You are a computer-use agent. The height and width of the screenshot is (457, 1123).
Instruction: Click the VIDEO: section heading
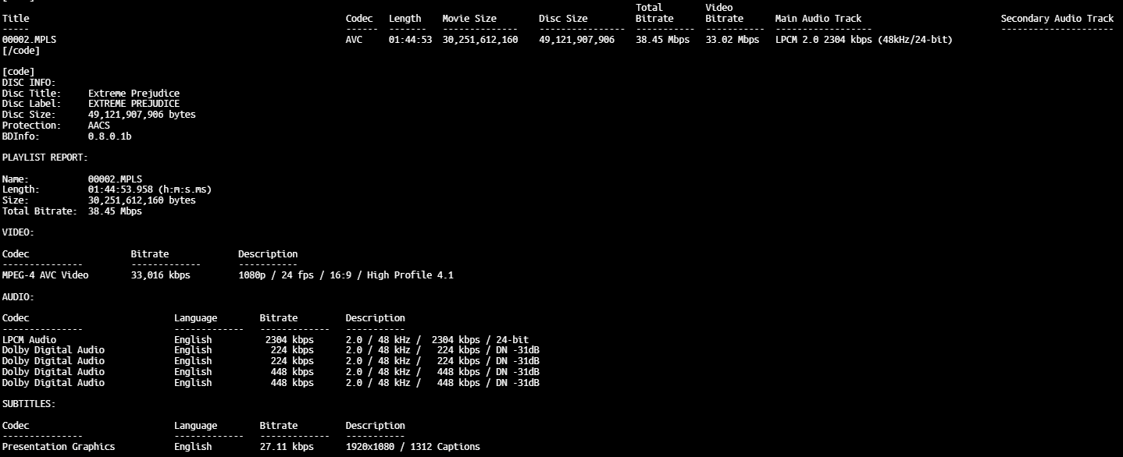click(x=18, y=232)
